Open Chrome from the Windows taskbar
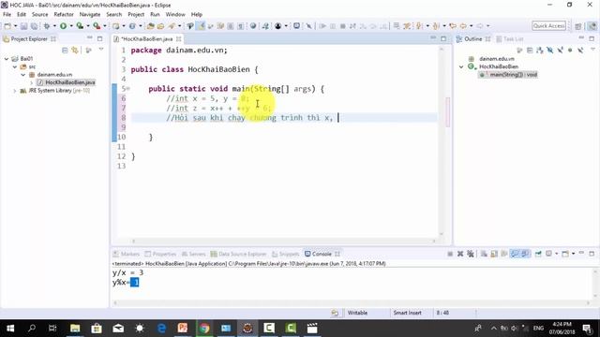This screenshot has height=337, width=600. pyautogui.click(x=204, y=329)
